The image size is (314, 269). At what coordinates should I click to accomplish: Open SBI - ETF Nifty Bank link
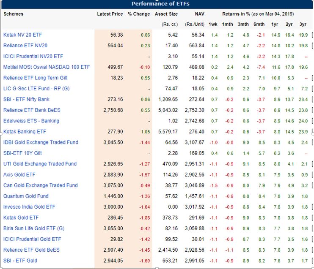(x=26, y=99)
